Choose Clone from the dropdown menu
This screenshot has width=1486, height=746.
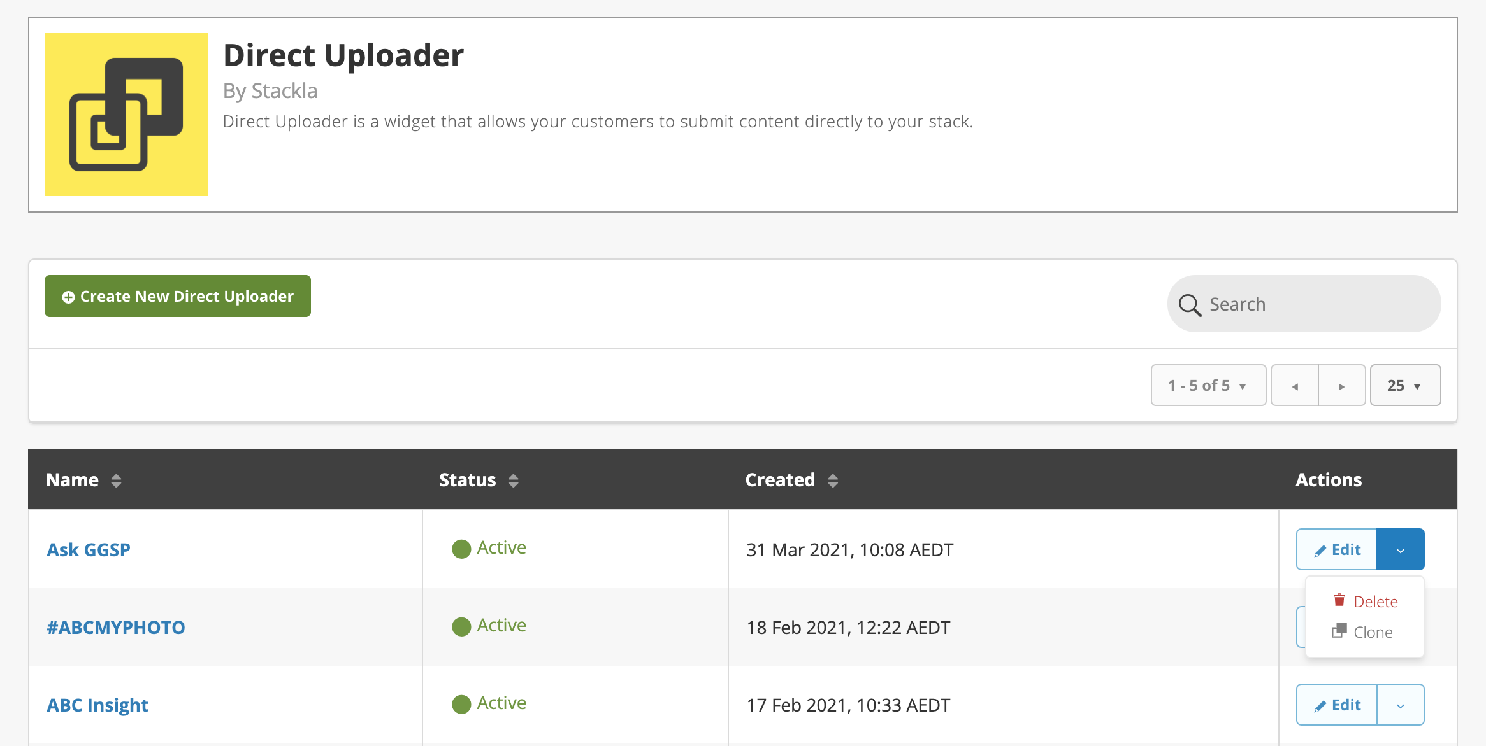[1373, 632]
